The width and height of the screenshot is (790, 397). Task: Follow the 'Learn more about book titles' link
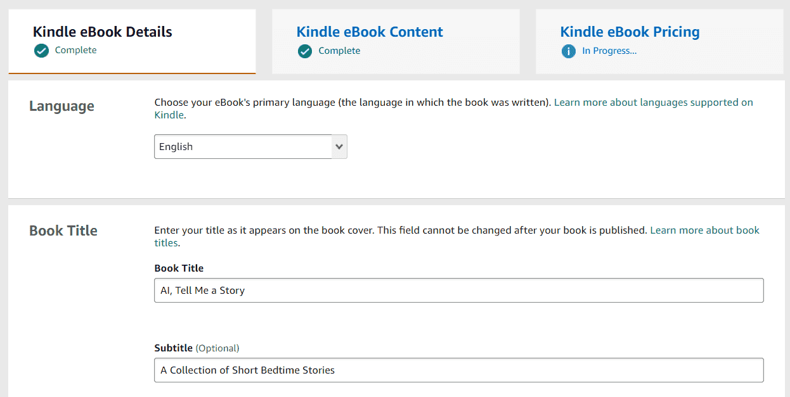(457, 236)
